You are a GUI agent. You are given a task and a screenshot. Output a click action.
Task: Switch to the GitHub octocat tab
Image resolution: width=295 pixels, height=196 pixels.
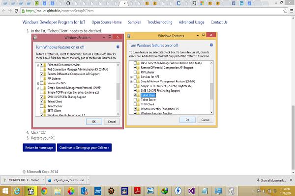point(68,3)
